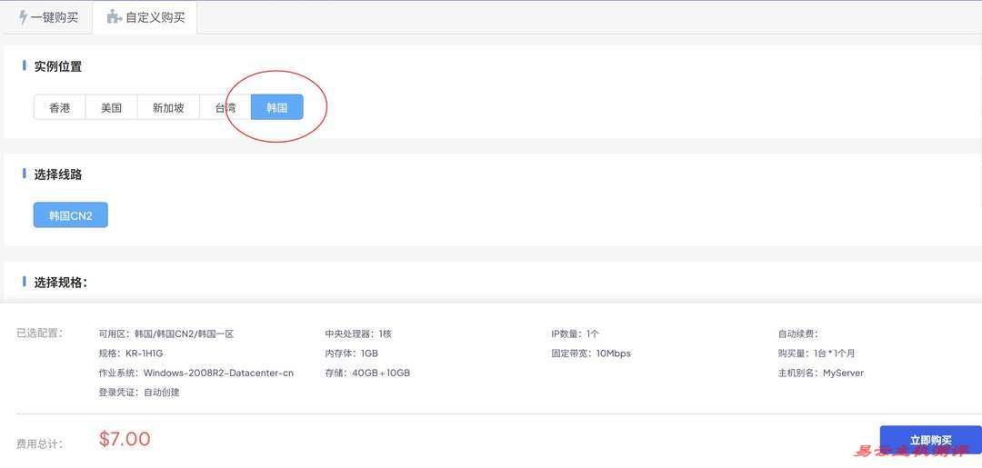982x468 pixels.
Task: Click the 选择规格 section heading
Action: tap(60, 283)
